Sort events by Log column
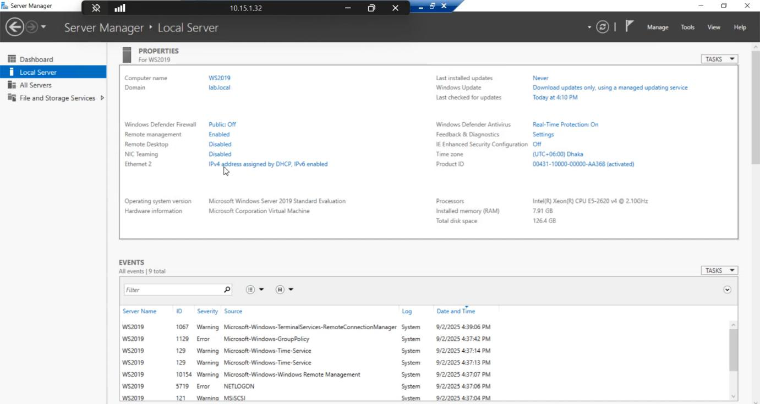Image resolution: width=760 pixels, height=404 pixels. click(407, 311)
